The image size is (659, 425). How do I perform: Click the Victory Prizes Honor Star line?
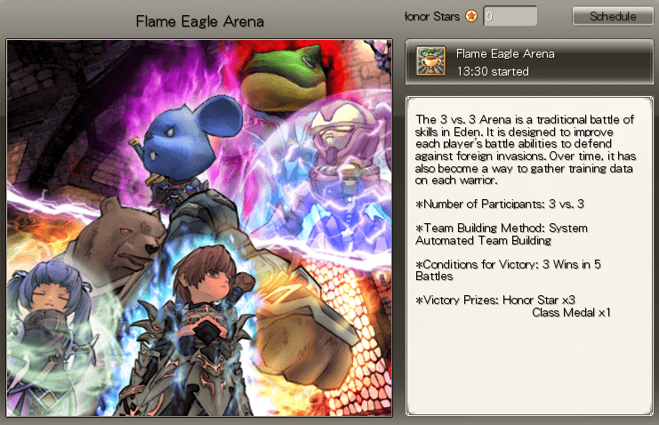tap(495, 301)
